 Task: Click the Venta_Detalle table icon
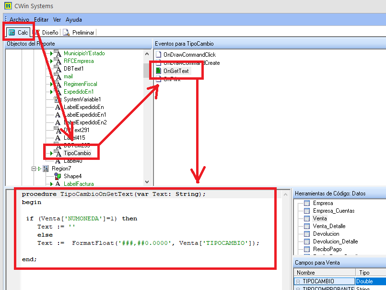pos(307,226)
